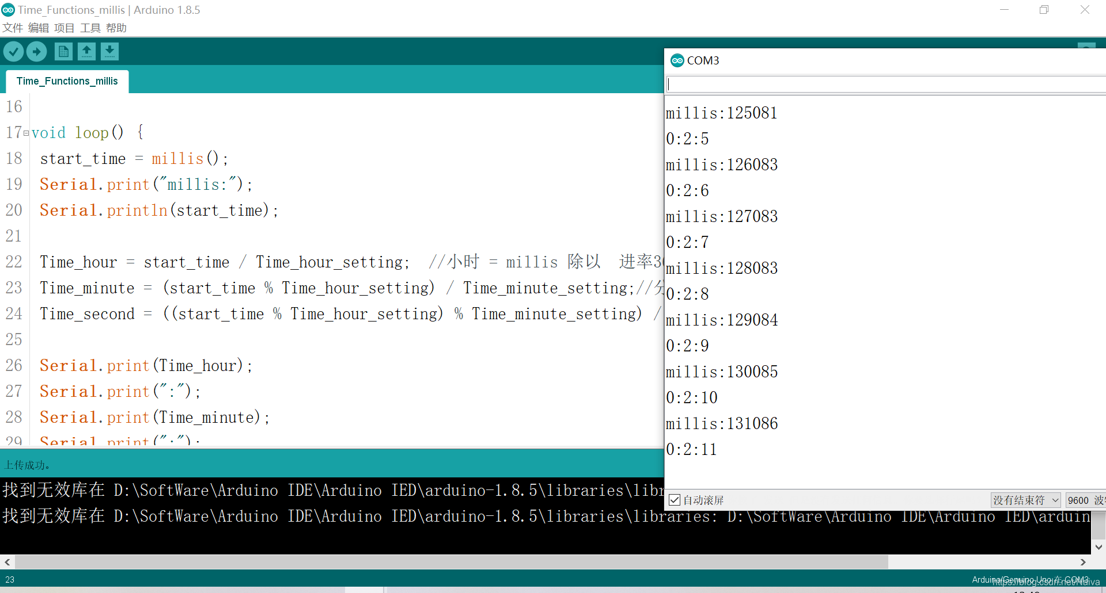The image size is (1106, 593).
Task: Click the Arduino logo in the COM3 title bar
Action: (x=677, y=60)
